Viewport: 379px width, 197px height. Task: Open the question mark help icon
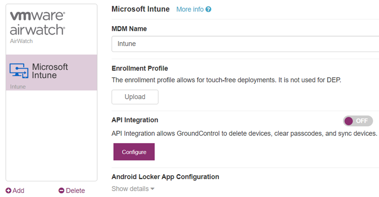208,9
